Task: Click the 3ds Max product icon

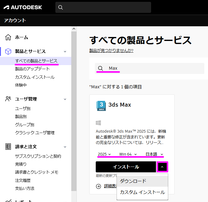Action: [101, 106]
